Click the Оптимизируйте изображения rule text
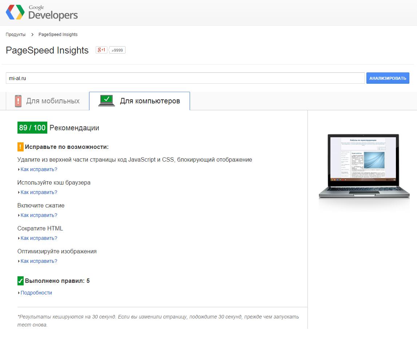 tap(57, 252)
